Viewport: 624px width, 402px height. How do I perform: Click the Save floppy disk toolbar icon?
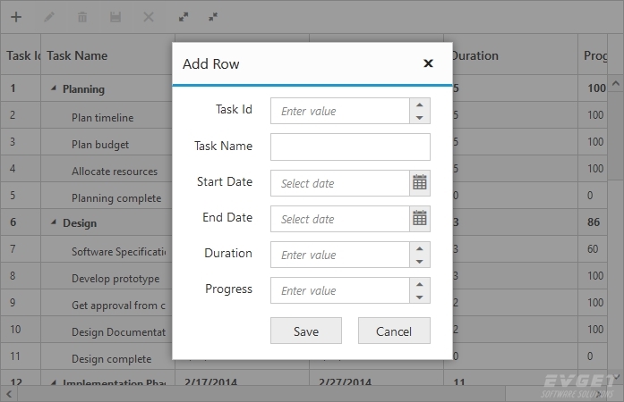click(x=115, y=17)
